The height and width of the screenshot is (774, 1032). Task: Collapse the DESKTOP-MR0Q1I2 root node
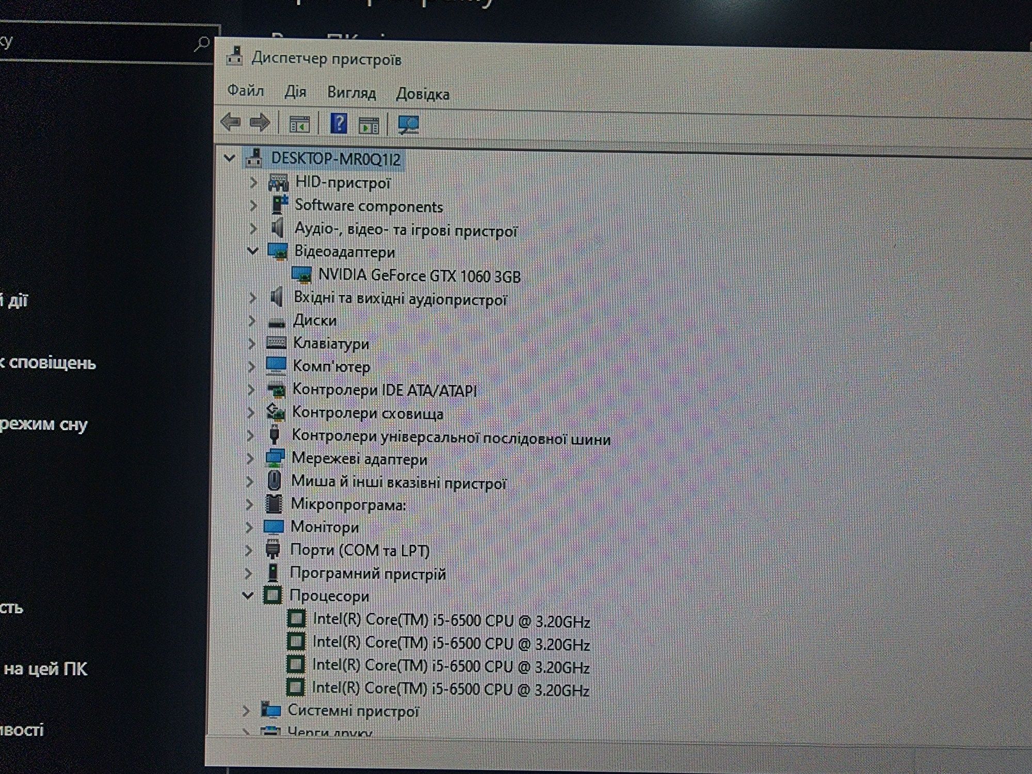[230, 158]
